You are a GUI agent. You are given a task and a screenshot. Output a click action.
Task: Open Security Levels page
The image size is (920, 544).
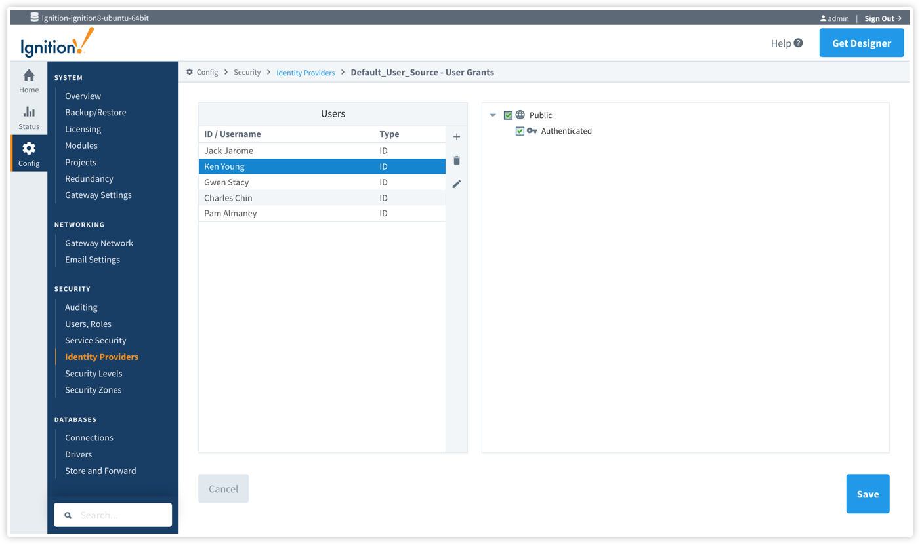point(94,374)
